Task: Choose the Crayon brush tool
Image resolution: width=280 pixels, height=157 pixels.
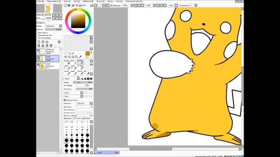Action: (x=80, y=72)
